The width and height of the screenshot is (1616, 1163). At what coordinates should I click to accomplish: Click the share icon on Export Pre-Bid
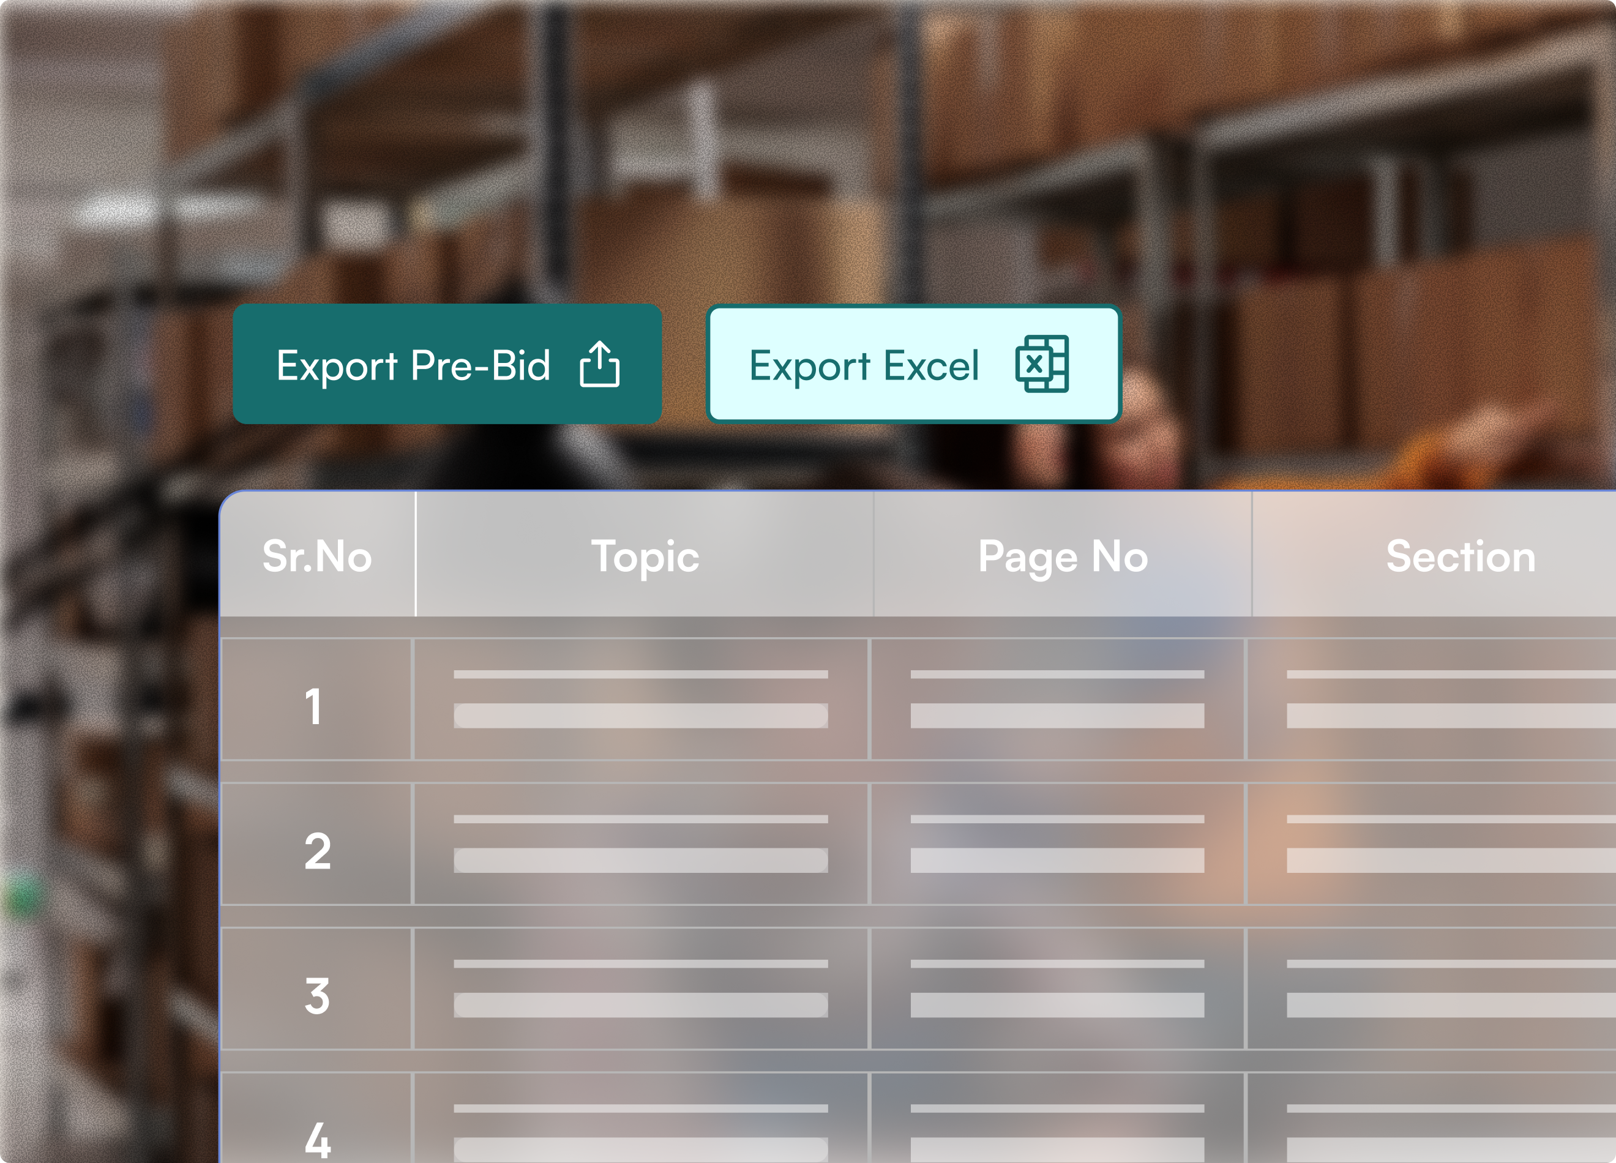599,364
